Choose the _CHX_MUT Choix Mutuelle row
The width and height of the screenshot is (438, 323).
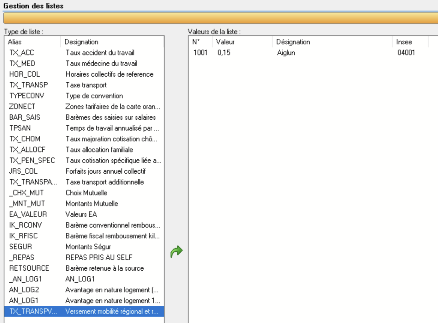84,193
